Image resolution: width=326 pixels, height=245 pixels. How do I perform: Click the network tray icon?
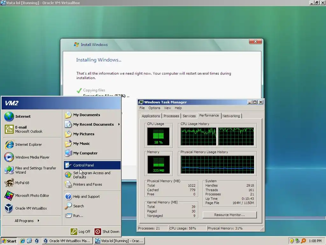[x=298, y=241]
